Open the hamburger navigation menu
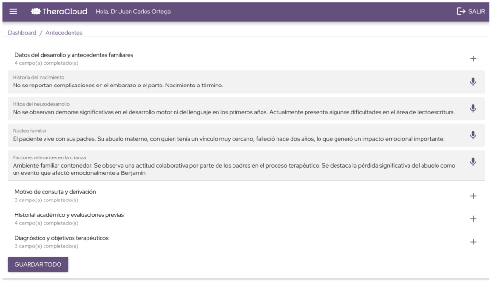This screenshot has height=286, width=495. 13,12
